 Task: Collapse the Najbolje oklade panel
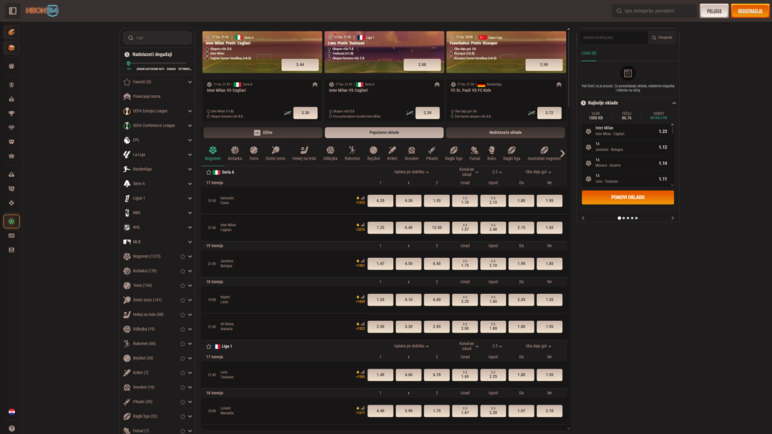coord(674,103)
